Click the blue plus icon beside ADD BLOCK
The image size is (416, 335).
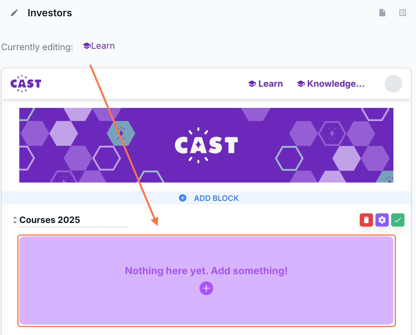click(183, 198)
